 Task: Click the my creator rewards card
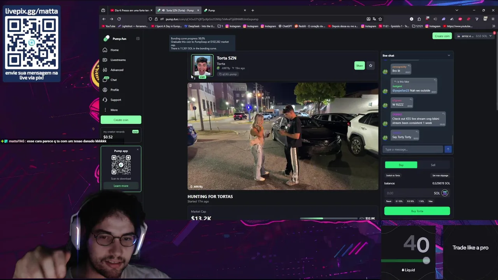tap(121, 134)
